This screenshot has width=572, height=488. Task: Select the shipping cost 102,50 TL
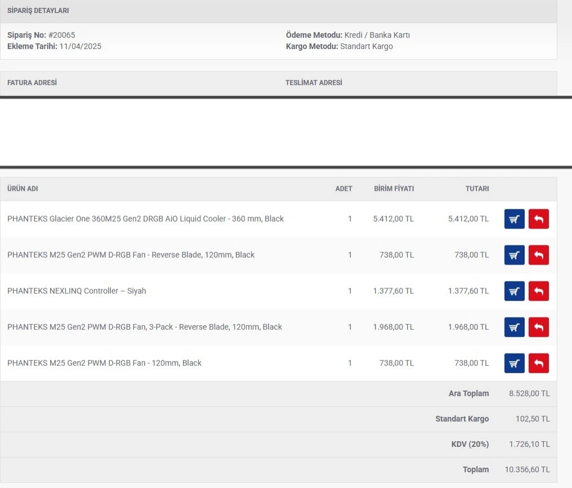pos(533,419)
